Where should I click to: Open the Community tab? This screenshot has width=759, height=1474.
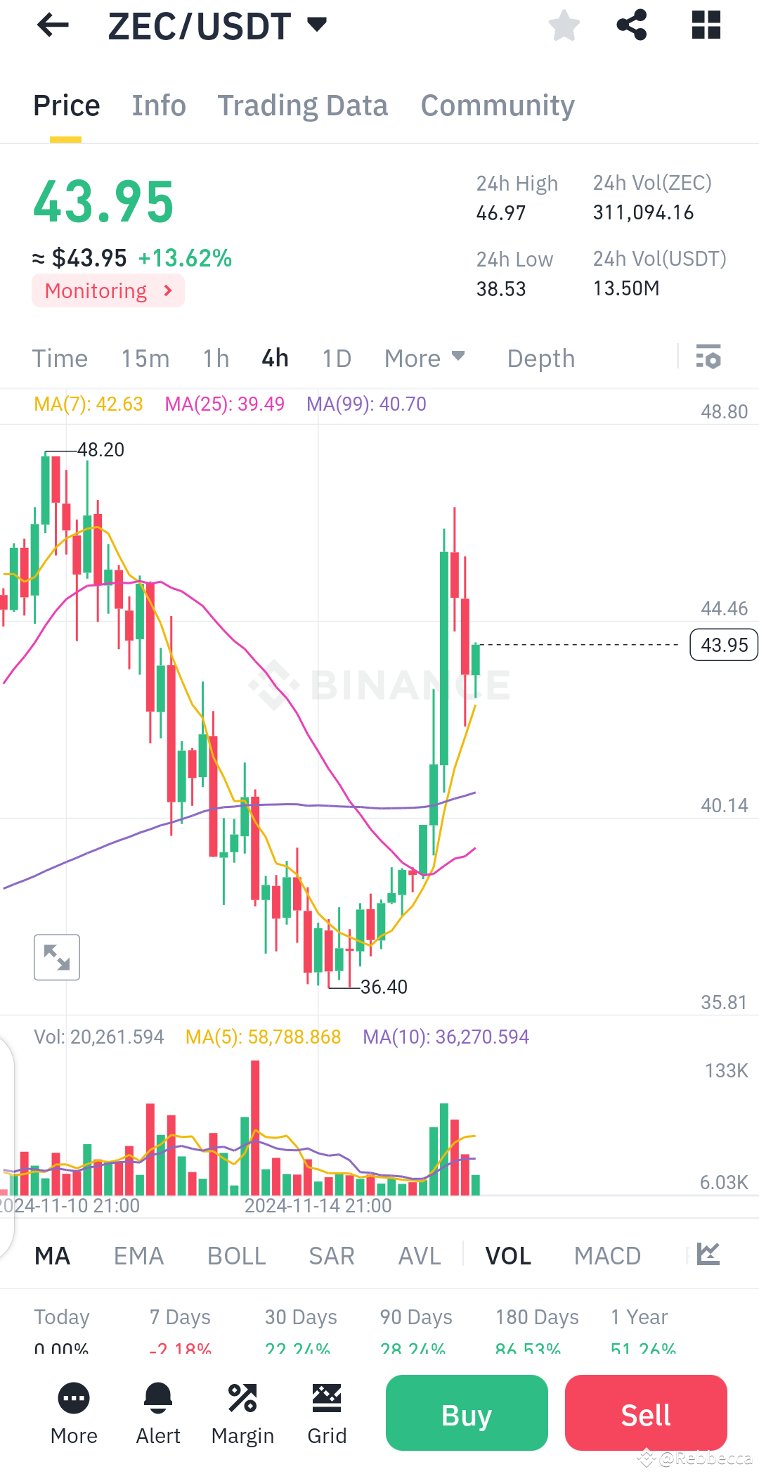click(x=497, y=105)
